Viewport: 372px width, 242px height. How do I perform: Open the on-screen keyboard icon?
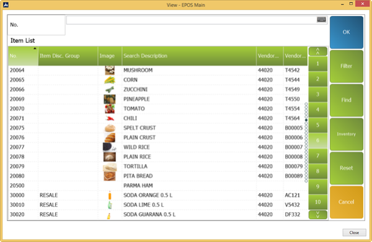(x=321, y=20)
